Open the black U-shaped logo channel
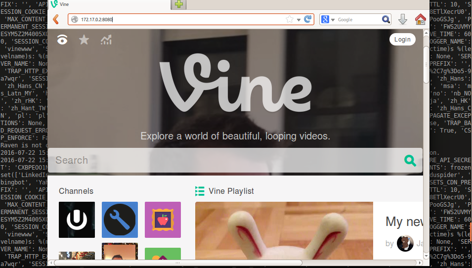Image resolution: width=472 pixels, height=268 pixels. coord(77,220)
